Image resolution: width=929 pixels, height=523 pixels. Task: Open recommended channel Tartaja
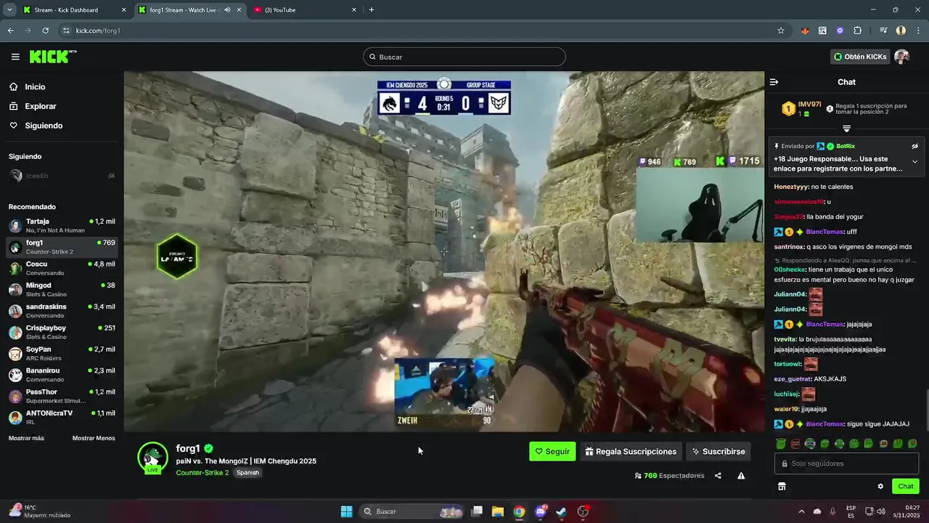(x=62, y=225)
